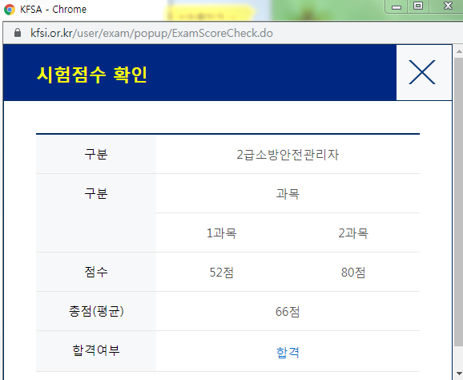The image size is (463, 380).
Task: Click the scrollbar up arrow
Action: coord(459,51)
